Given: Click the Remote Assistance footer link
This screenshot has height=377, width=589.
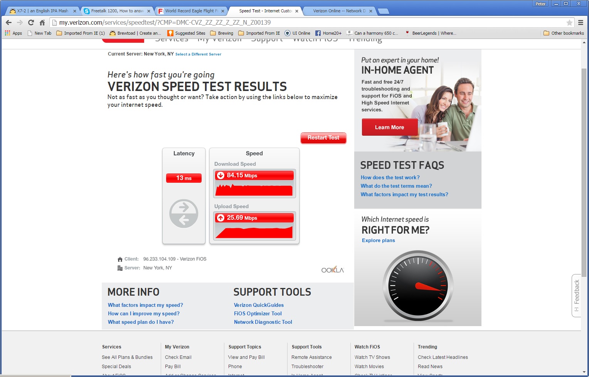Looking at the screenshot, I should (311, 357).
